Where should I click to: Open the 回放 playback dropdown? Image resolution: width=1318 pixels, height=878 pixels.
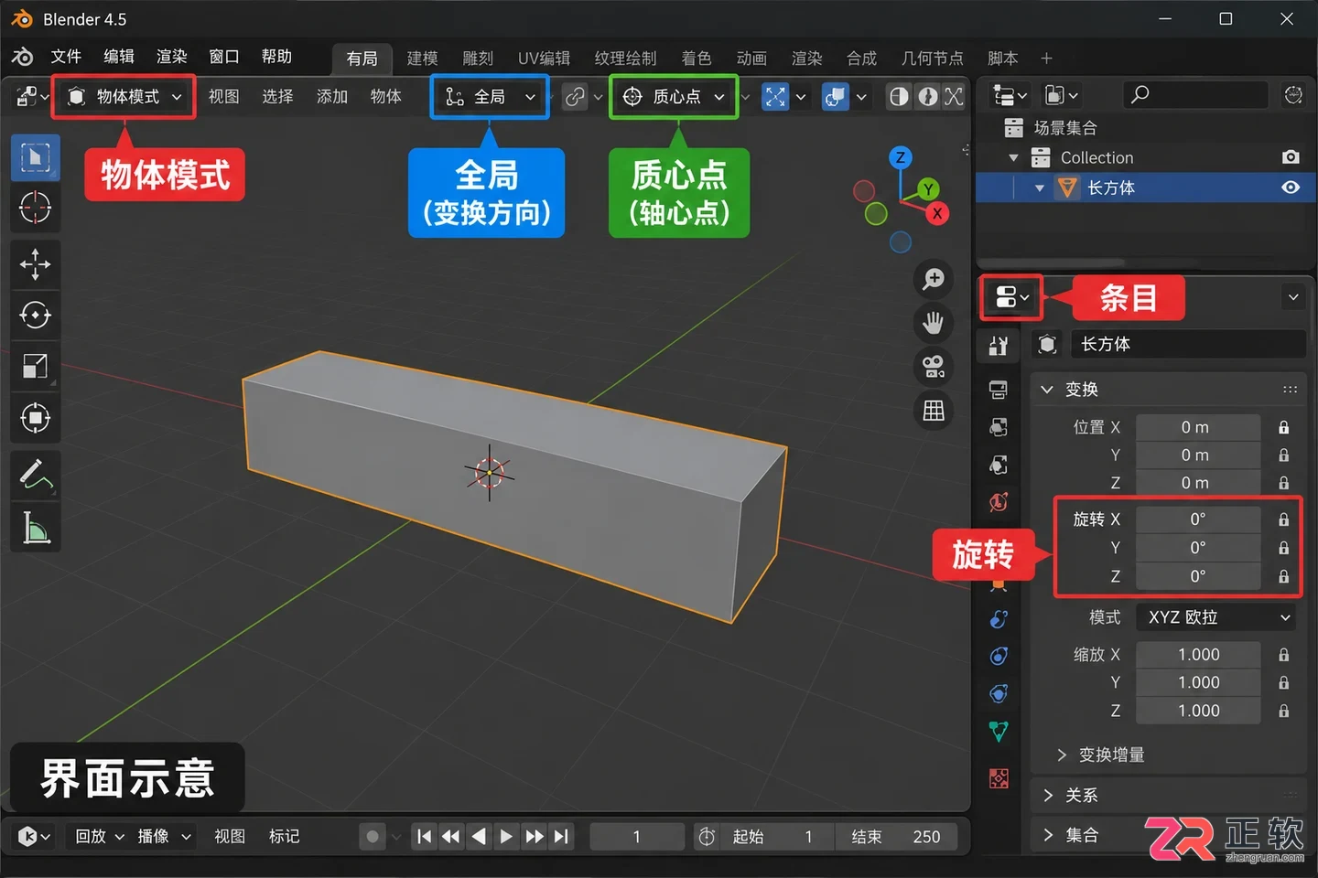[x=99, y=836]
